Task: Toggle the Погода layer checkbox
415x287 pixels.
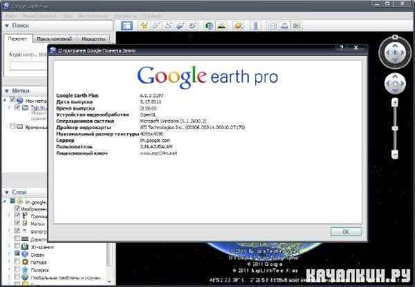Action: [x=17, y=261]
